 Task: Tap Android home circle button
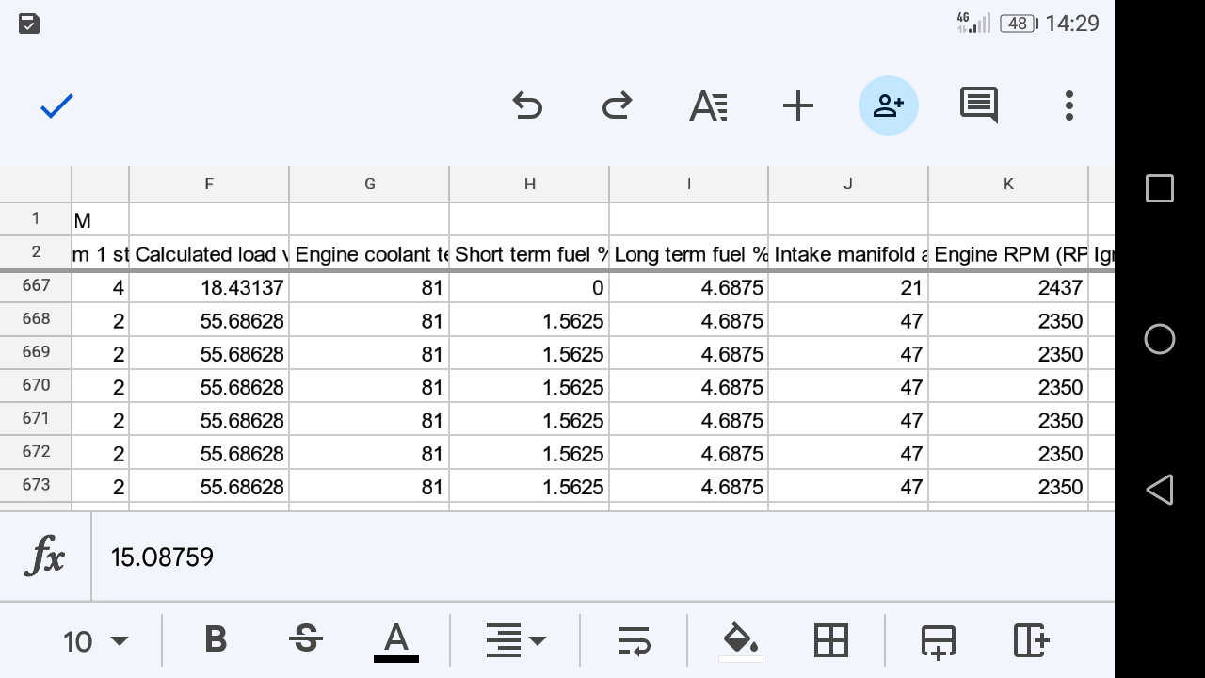(1160, 339)
